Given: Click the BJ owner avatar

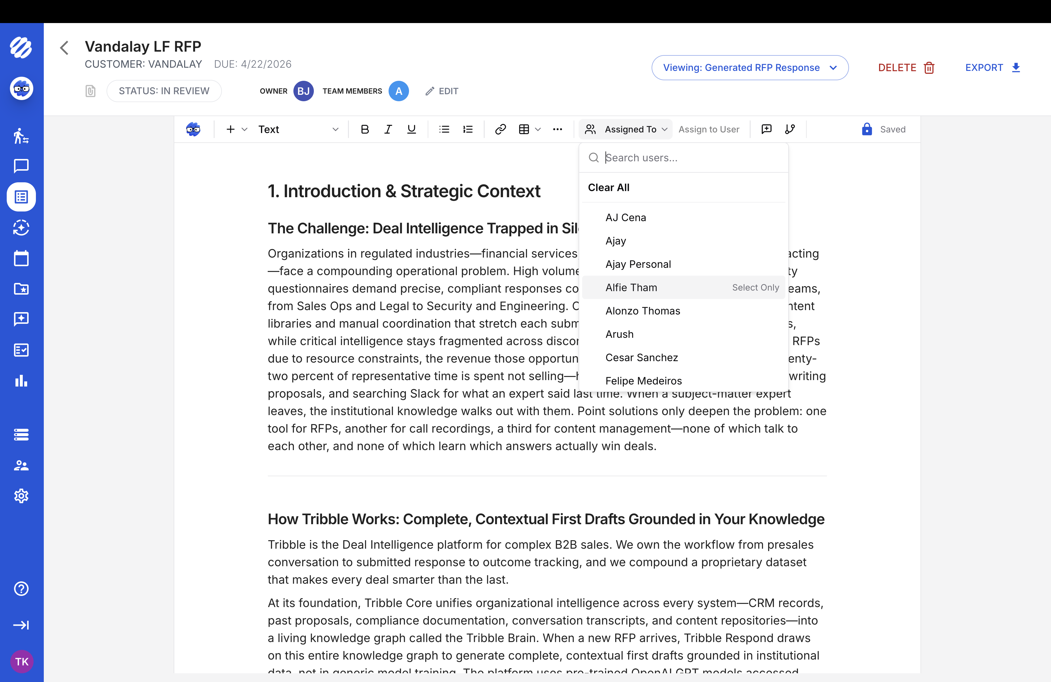Looking at the screenshot, I should (x=303, y=91).
